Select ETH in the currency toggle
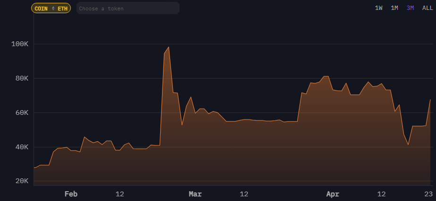 click(62, 8)
